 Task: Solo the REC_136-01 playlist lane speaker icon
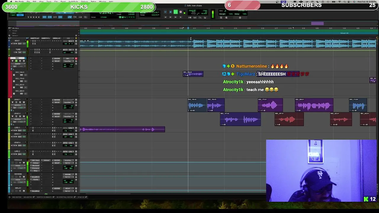point(21,75)
